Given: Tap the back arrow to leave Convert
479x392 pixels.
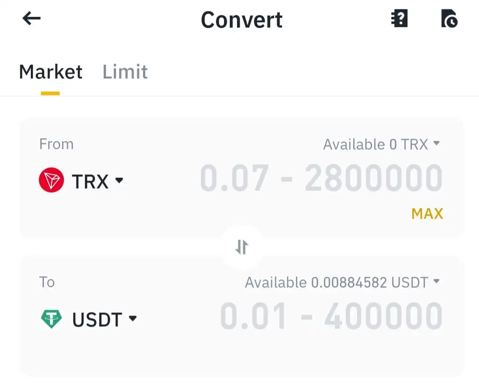Looking at the screenshot, I should (x=30, y=18).
